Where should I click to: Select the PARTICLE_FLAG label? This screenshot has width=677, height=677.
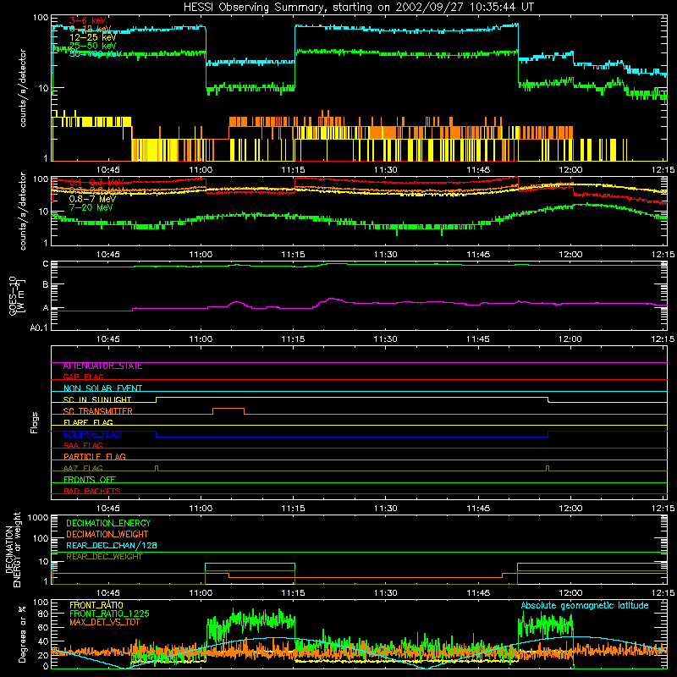95,457
